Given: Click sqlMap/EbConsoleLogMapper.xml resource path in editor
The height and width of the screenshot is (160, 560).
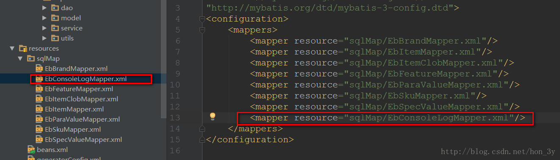Looking at the screenshot, I should 429,118.
